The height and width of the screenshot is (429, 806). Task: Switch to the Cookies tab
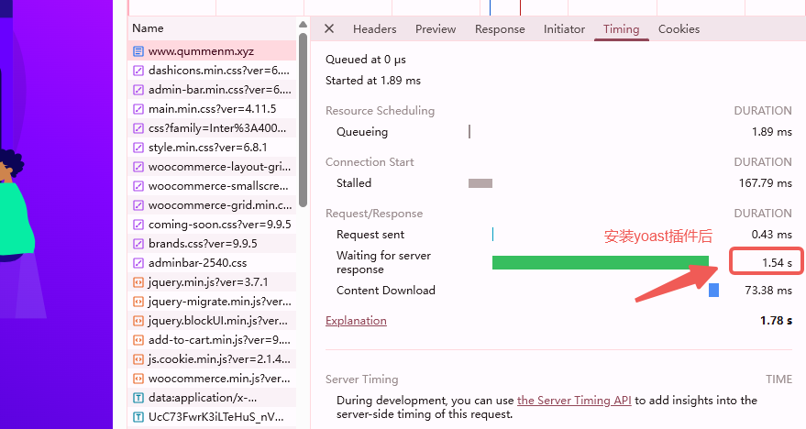click(x=679, y=29)
